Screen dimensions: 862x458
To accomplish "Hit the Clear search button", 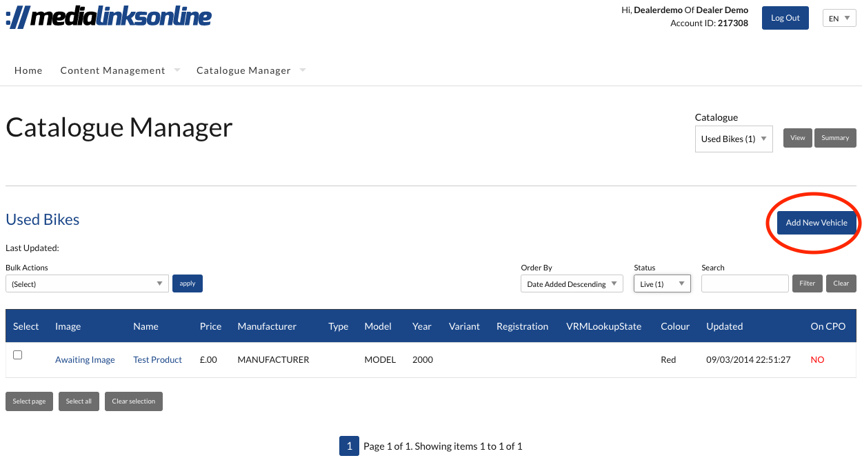I will tap(841, 283).
